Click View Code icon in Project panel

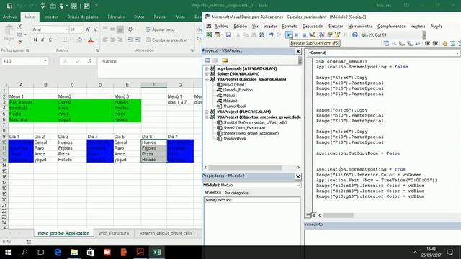(x=207, y=60)
